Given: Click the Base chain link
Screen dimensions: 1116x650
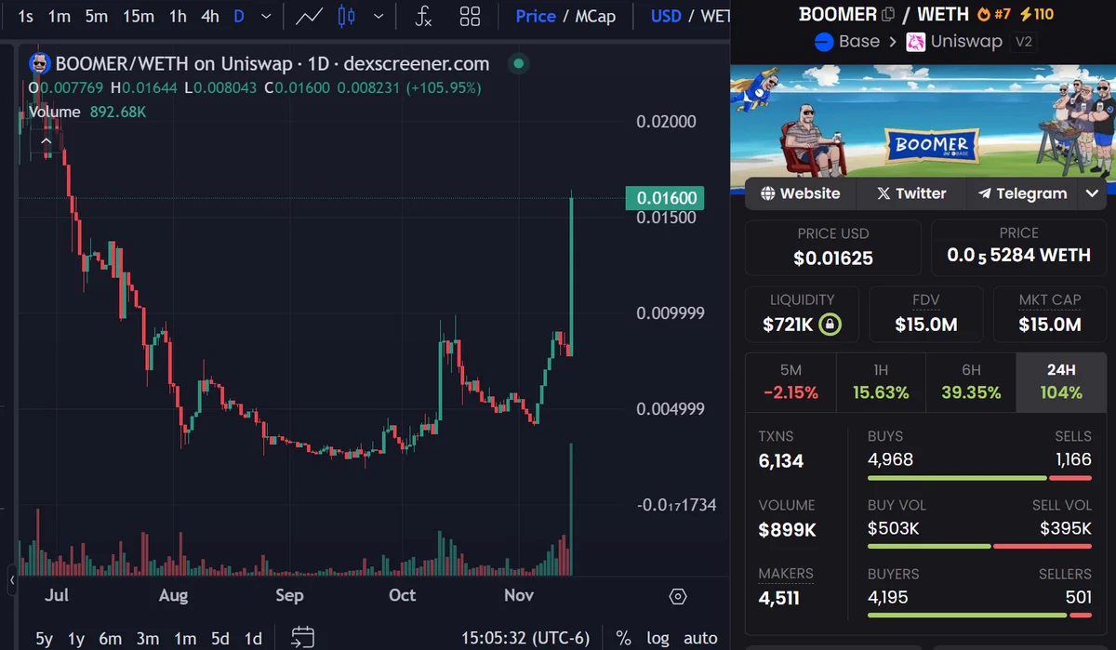Looking at the screenshot, I should [846, 42].
